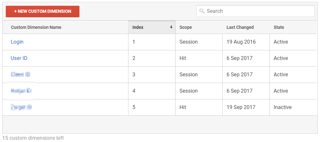Screen dimensions: 320x142
Task: Sort table by Index column header
Action: [138, 27]
